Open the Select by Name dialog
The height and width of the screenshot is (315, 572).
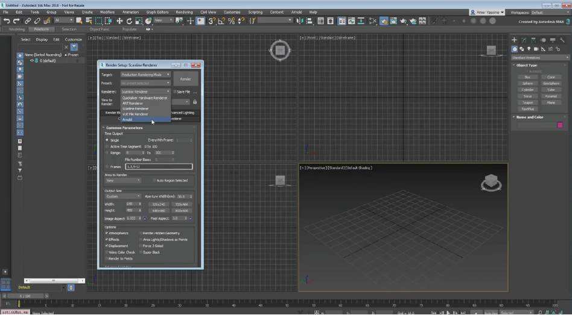[89, 21]
